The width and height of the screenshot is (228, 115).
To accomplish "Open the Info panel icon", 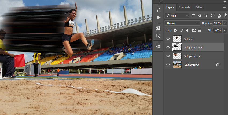I will click(158, 36).
